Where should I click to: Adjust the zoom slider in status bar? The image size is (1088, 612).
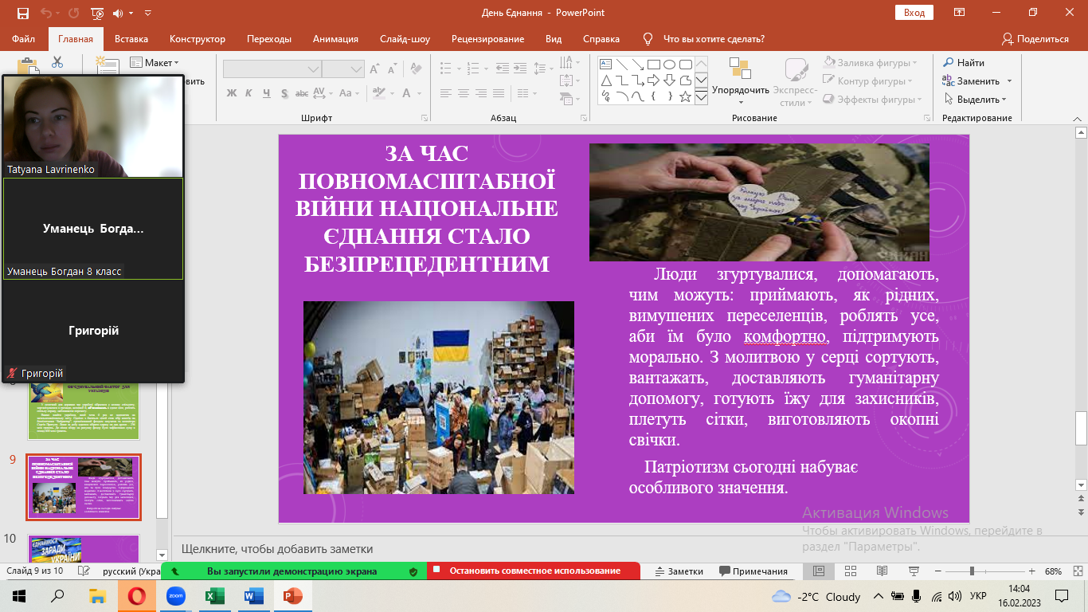coord(972,571)
